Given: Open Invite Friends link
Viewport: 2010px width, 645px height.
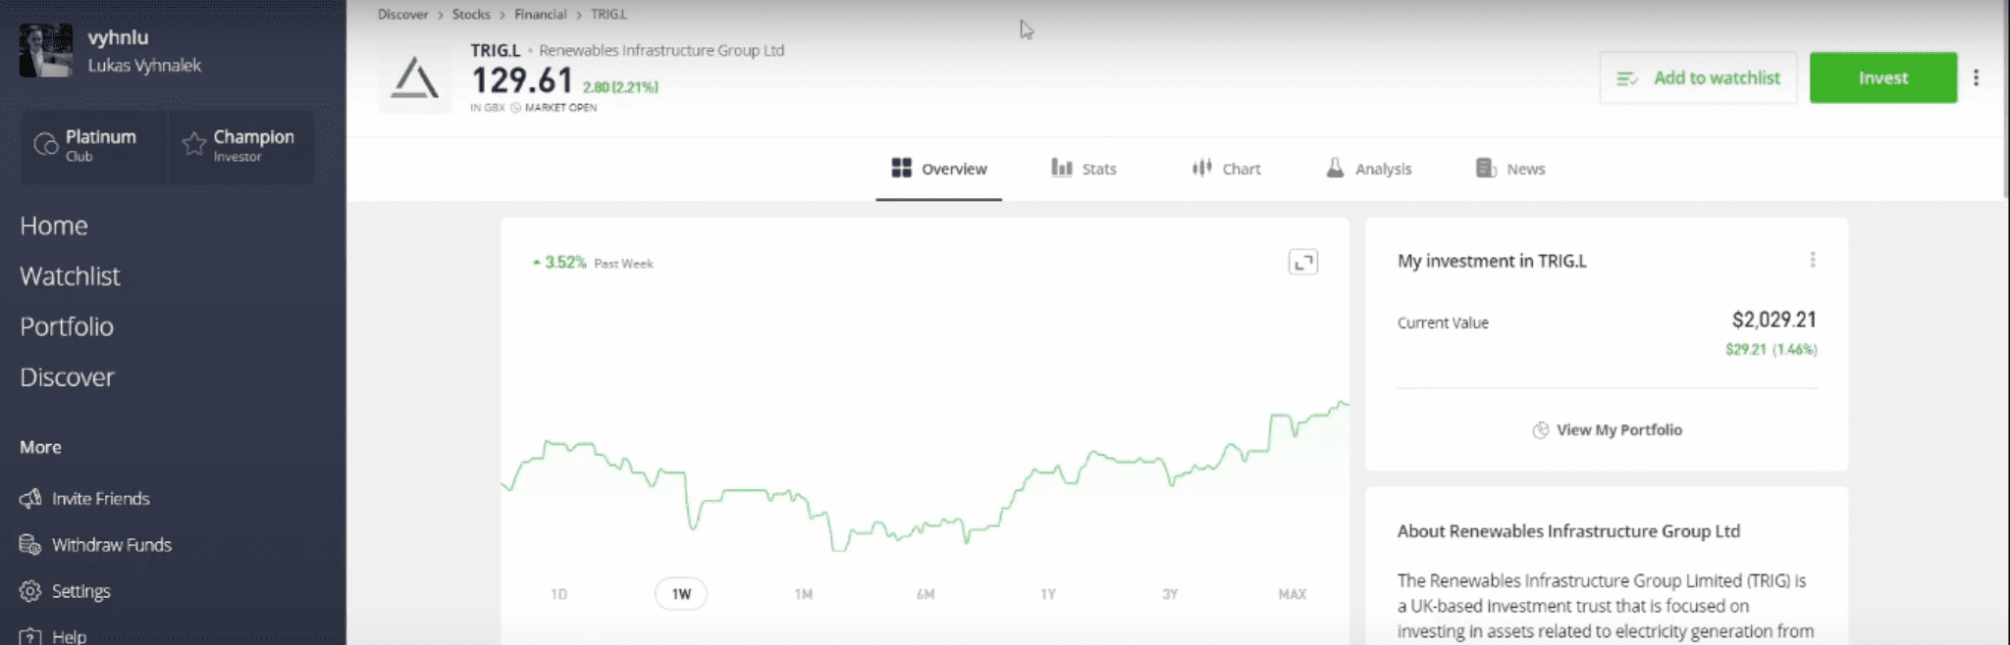Looking at the screenshot, I should click(101, 499).
